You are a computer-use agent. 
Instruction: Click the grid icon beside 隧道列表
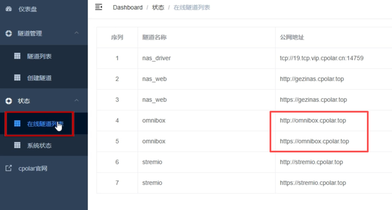tap(17, 56)
